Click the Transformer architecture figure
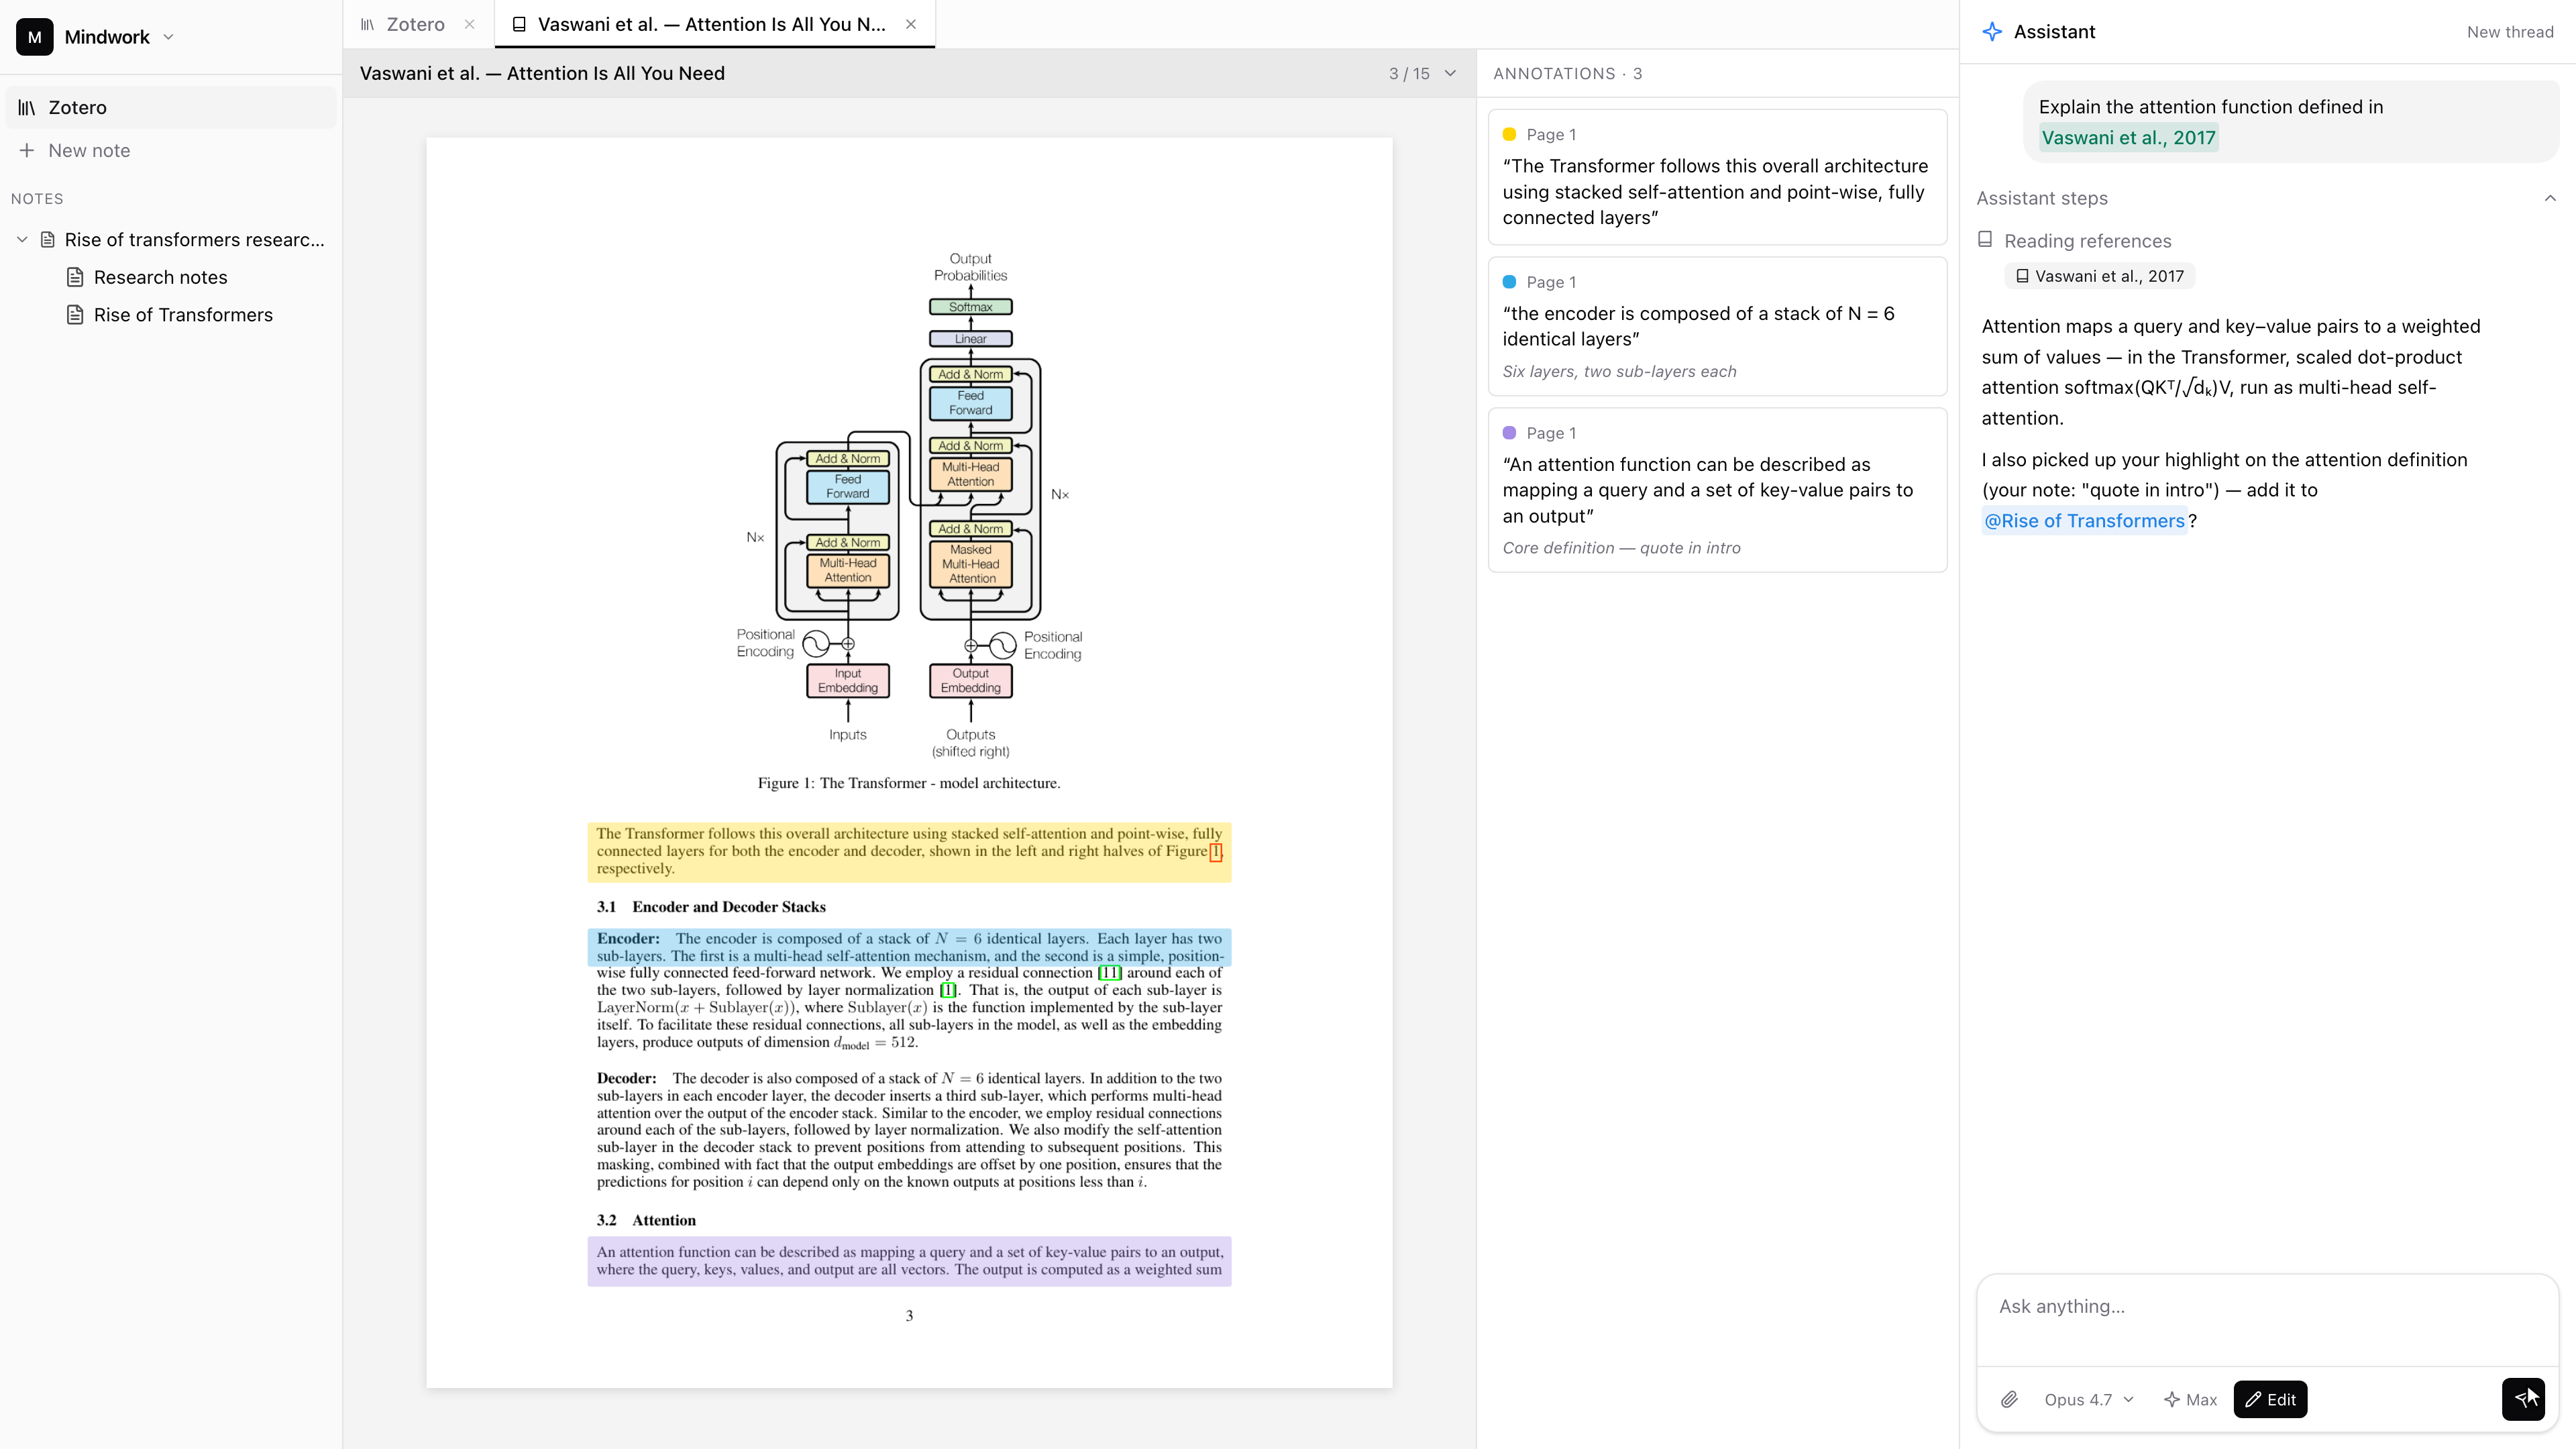Screen dimensions: 2576x1449 click(909, 505)
